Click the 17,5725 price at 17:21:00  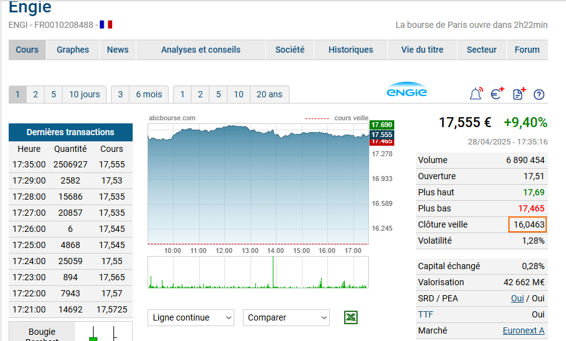pos(112,309)
